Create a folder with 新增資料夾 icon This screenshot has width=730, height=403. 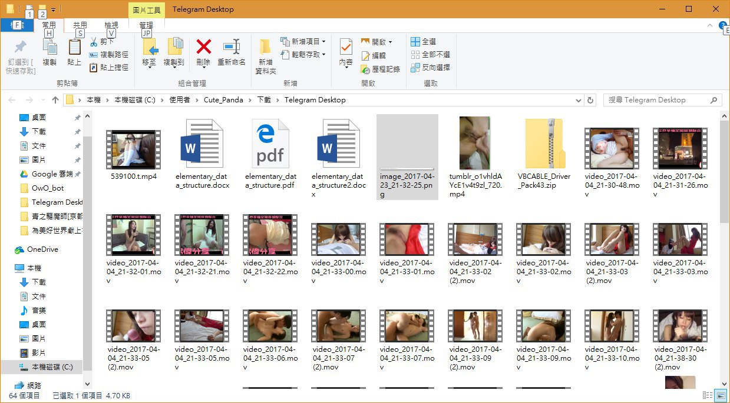click(x=265, y=48)
